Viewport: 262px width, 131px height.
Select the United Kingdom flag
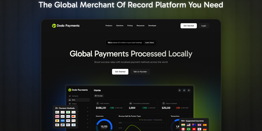coord(199,125)
